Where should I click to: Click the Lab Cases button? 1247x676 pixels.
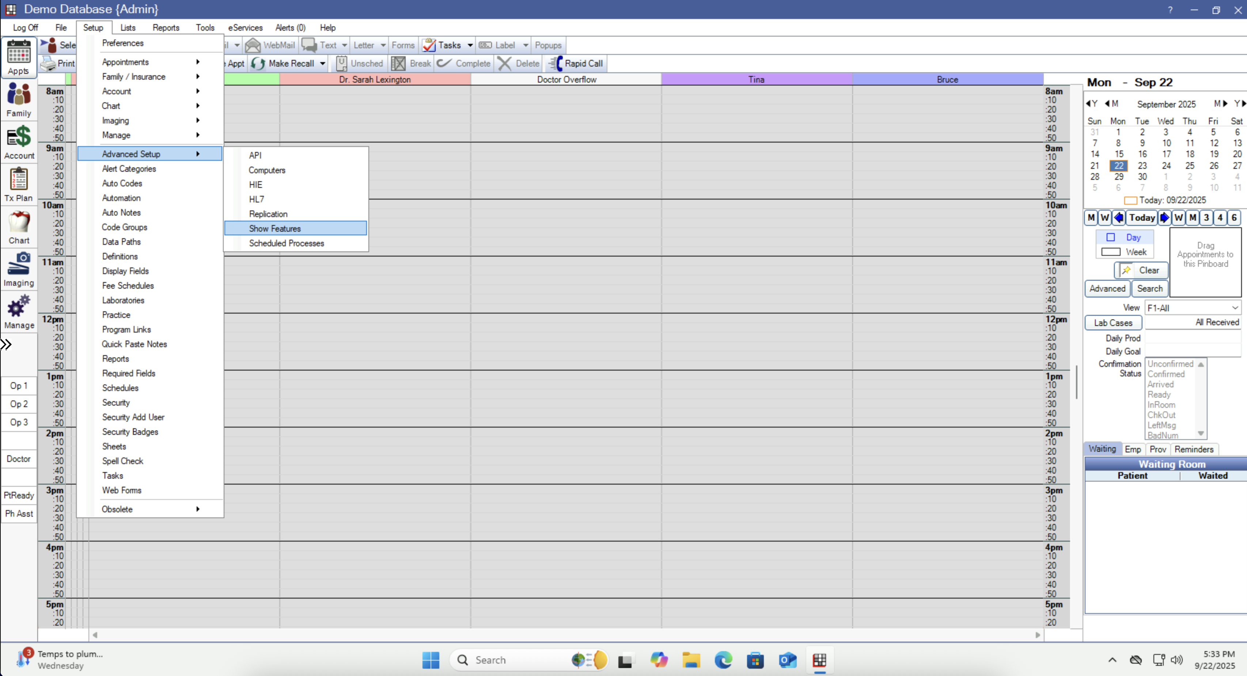click(x=1113, y=322)
